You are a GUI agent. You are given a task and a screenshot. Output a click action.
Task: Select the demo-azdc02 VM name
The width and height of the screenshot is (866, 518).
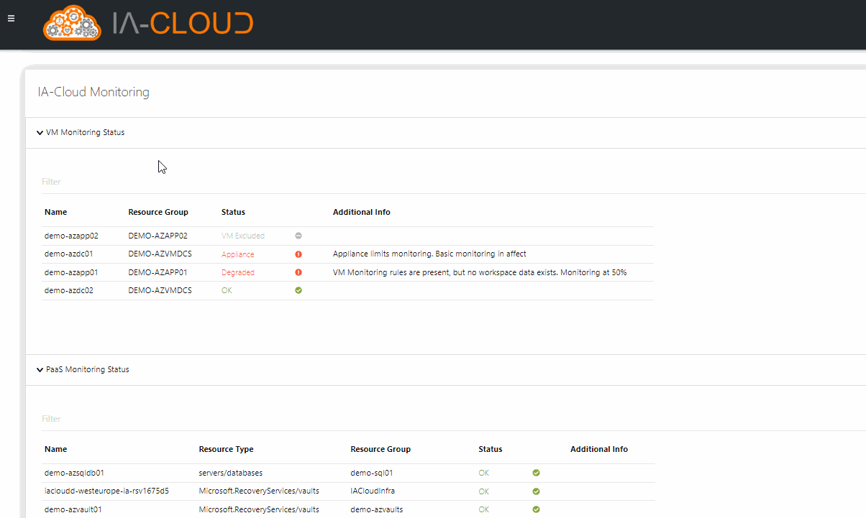click(69, 290)
